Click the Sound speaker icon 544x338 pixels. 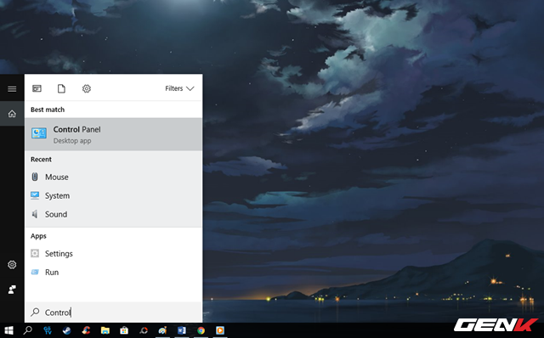35,214
